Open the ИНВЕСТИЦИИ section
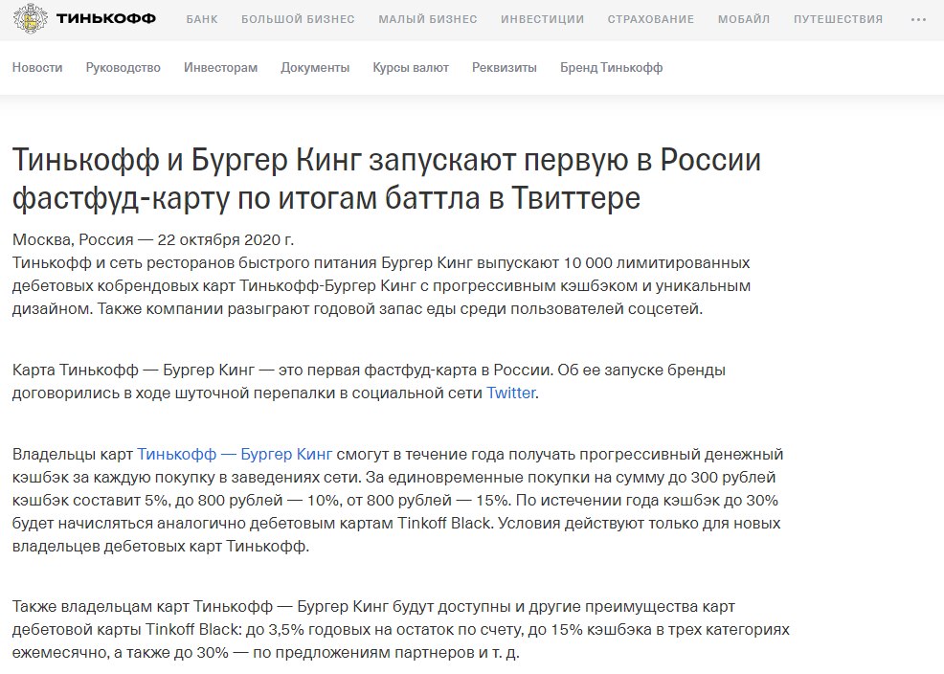Screen dimensions: 944x674 (543, 19)
